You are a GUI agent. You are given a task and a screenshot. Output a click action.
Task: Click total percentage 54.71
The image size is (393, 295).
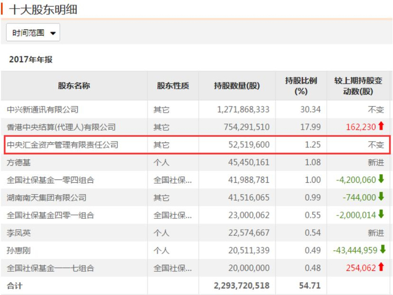[310, 285]
